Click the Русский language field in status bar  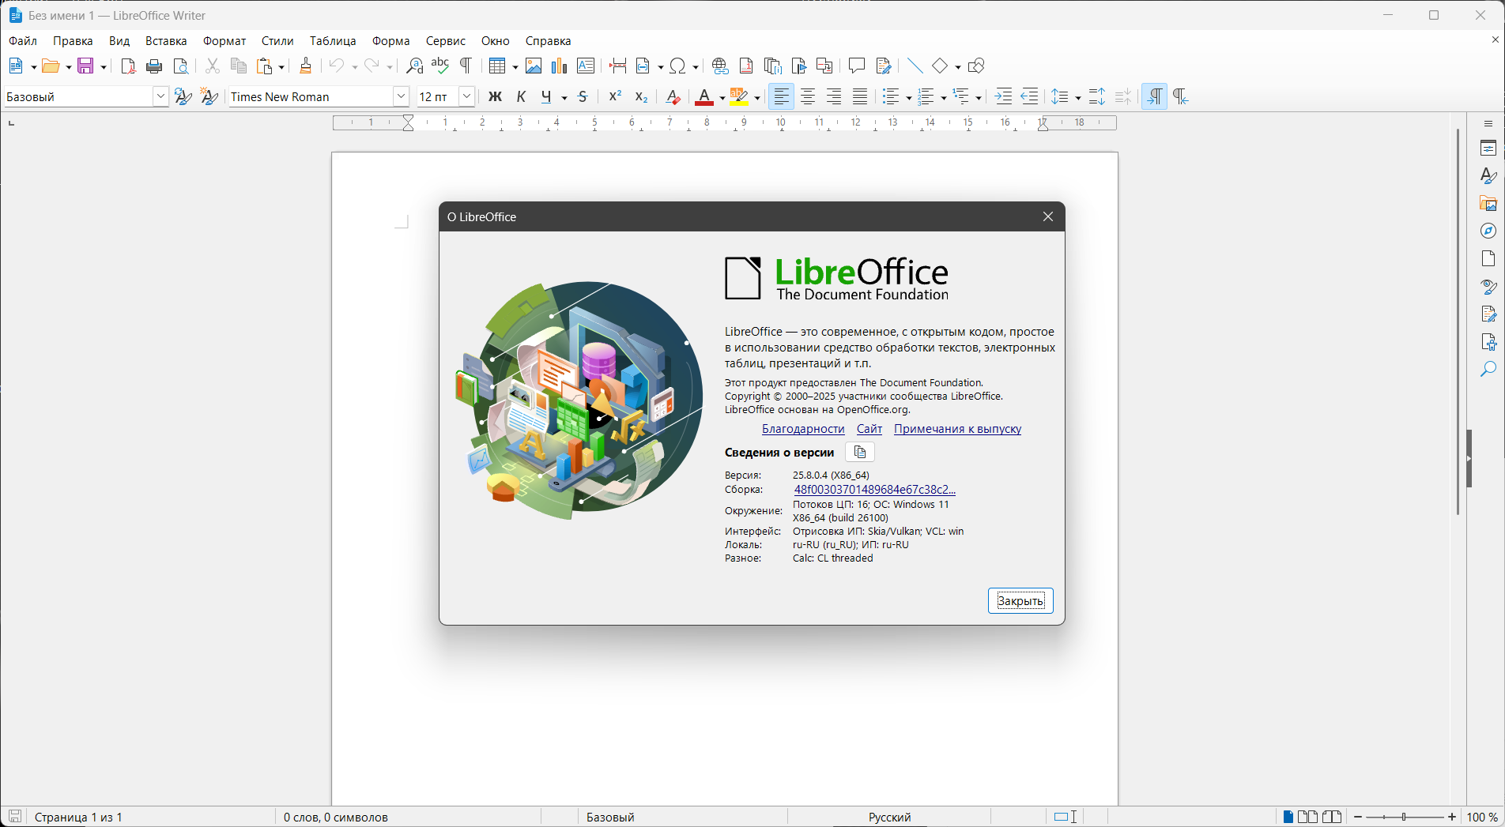tap(889, 817)
